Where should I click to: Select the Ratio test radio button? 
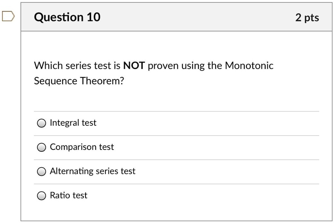pos(41,196)
